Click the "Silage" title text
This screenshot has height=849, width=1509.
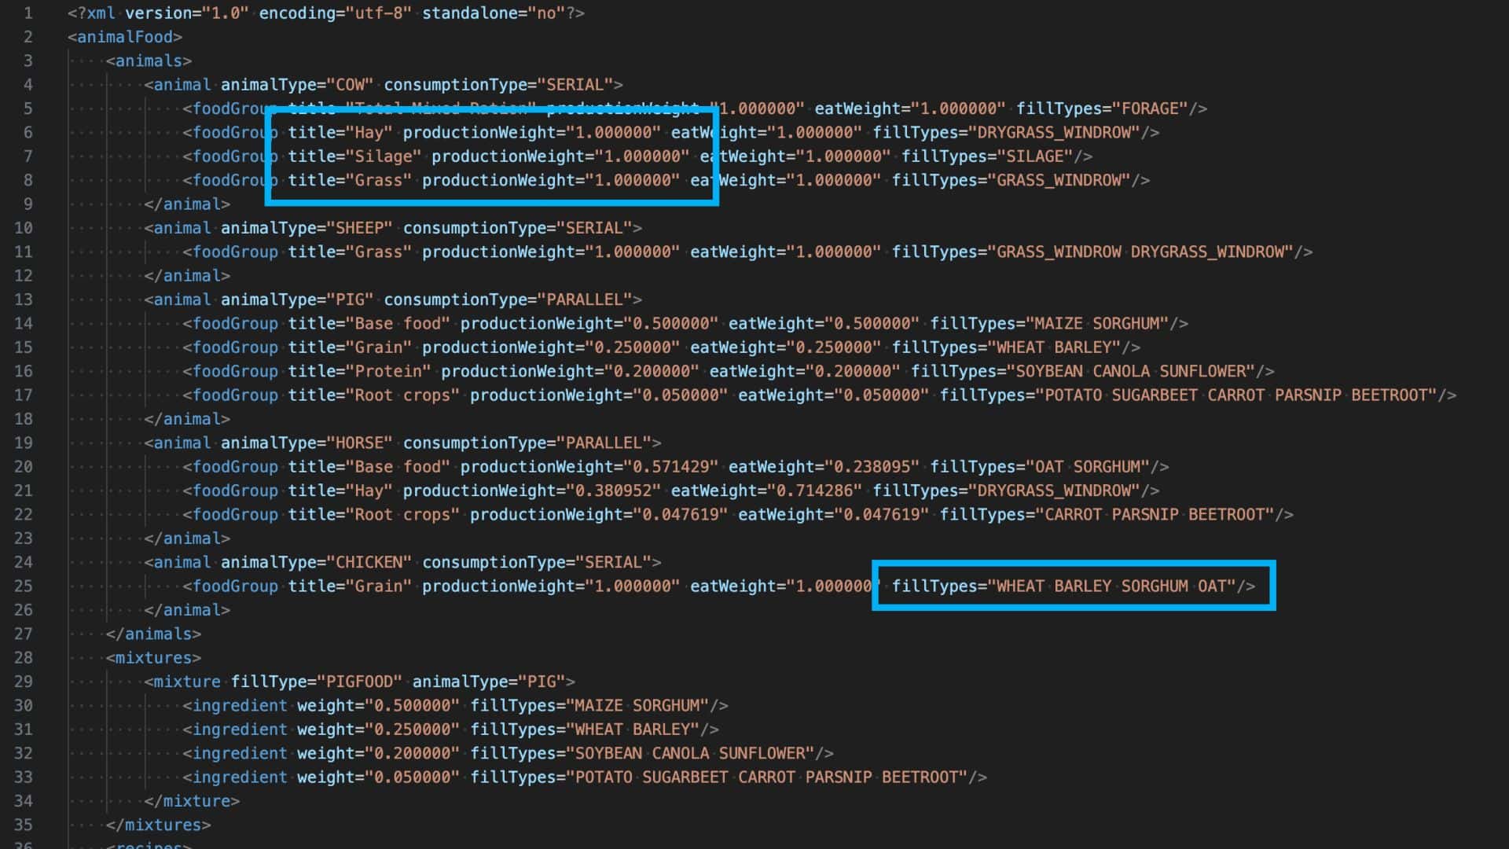(x=383, y=156)
